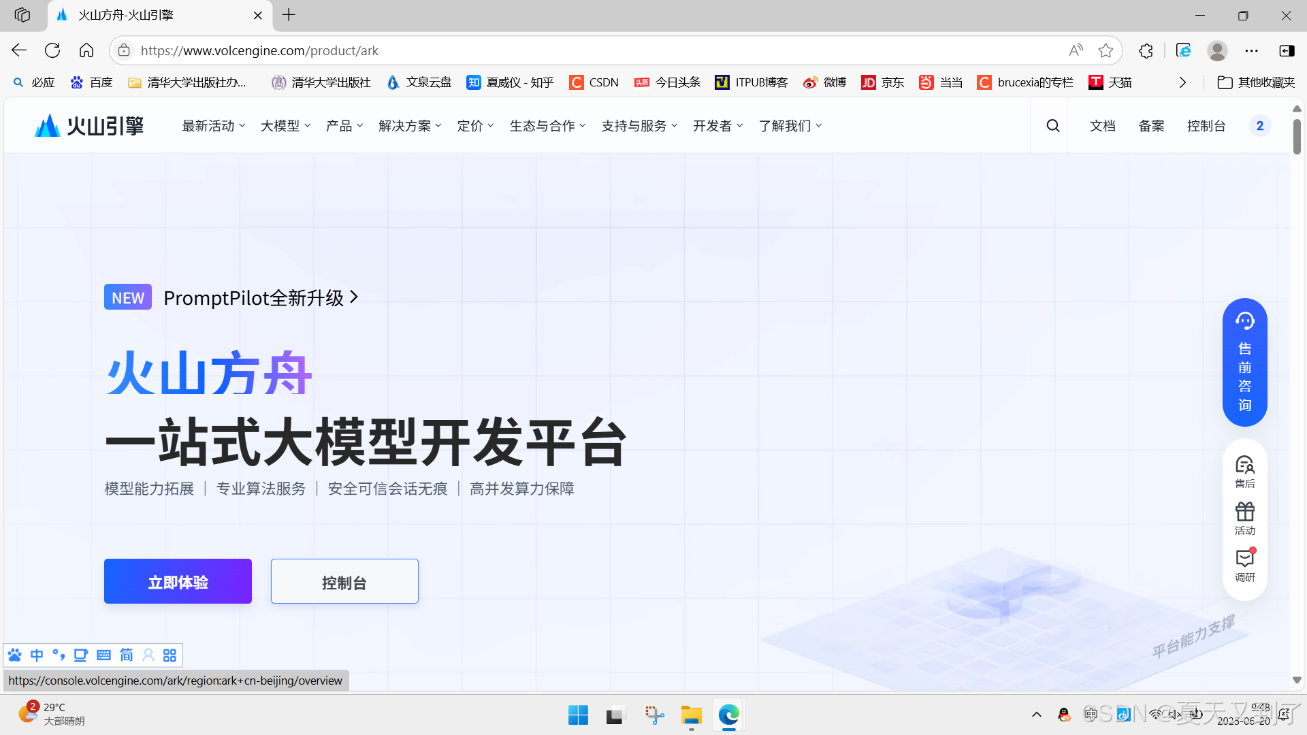Click the site search magnifier icon

click(x=1052, y=126)
